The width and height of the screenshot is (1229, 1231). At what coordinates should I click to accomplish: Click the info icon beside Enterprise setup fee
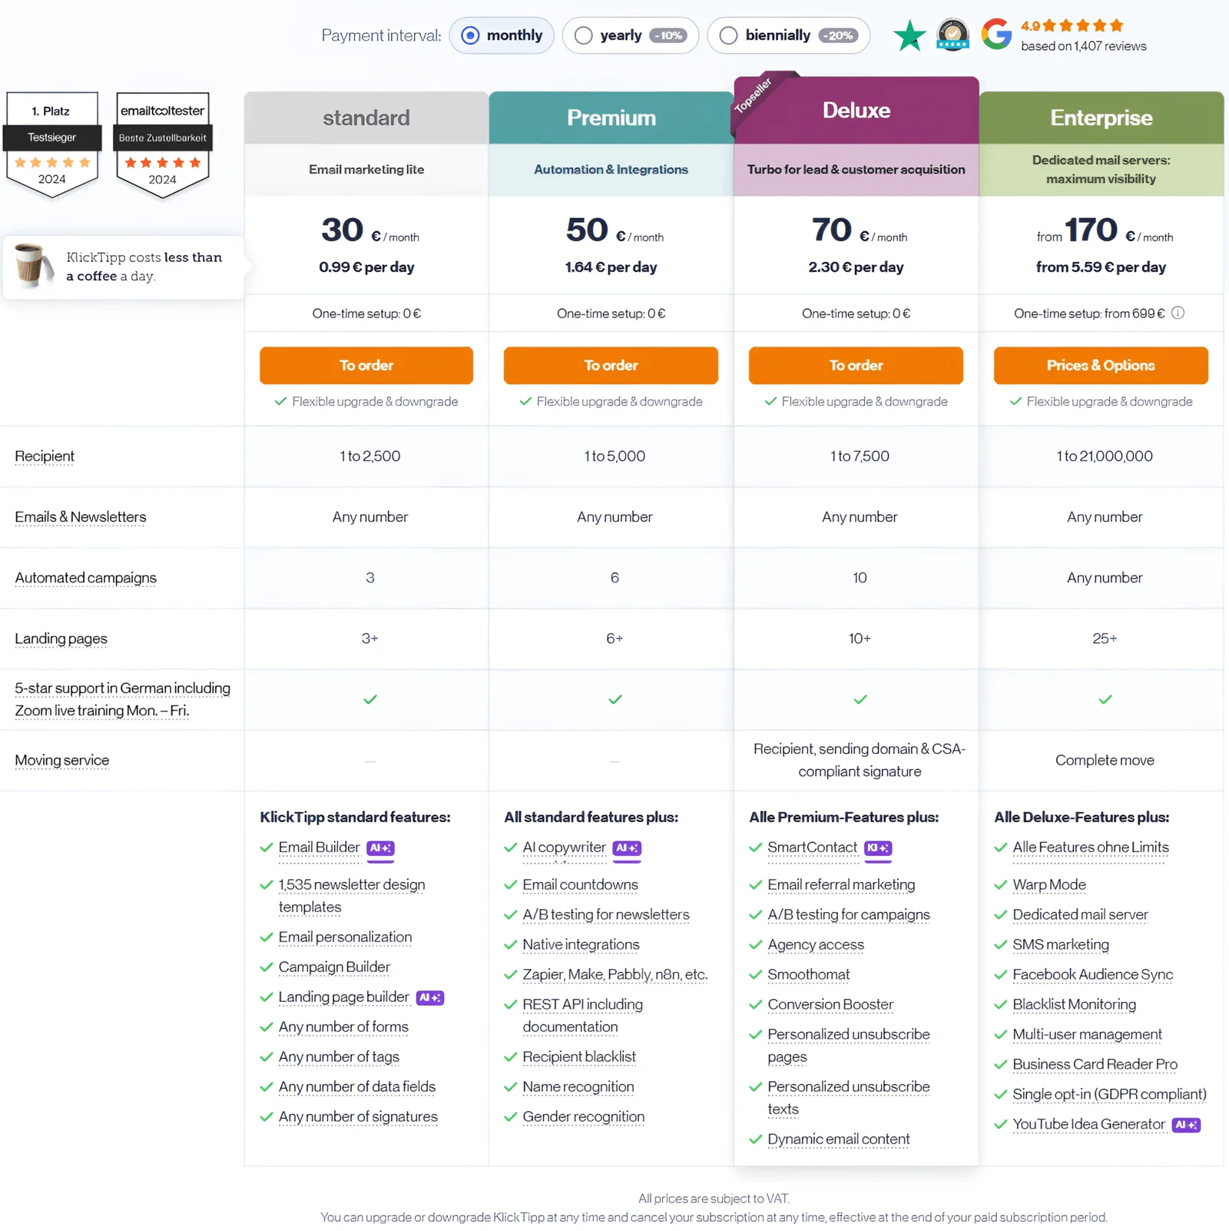(1178, 313)
